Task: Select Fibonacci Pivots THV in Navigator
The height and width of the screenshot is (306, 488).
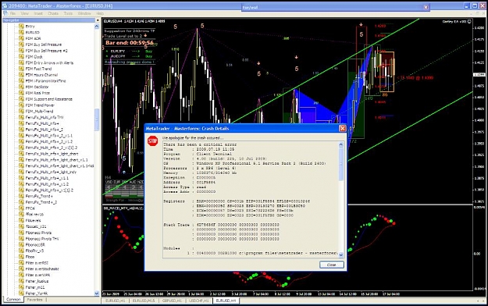Action: click(x=42, y=239)
